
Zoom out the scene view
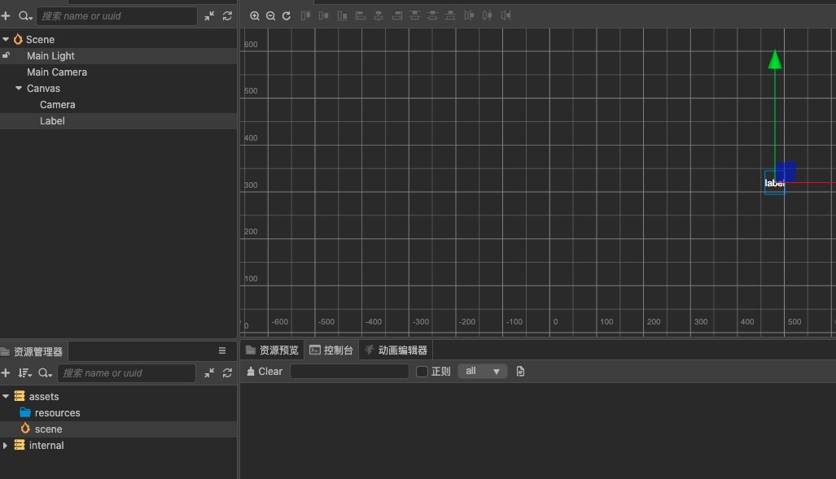point(271,16)
